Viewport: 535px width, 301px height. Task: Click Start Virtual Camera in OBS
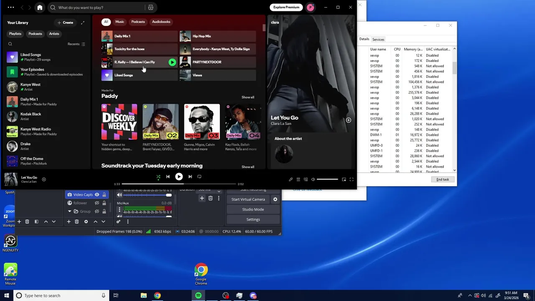(x=248, y=199)
